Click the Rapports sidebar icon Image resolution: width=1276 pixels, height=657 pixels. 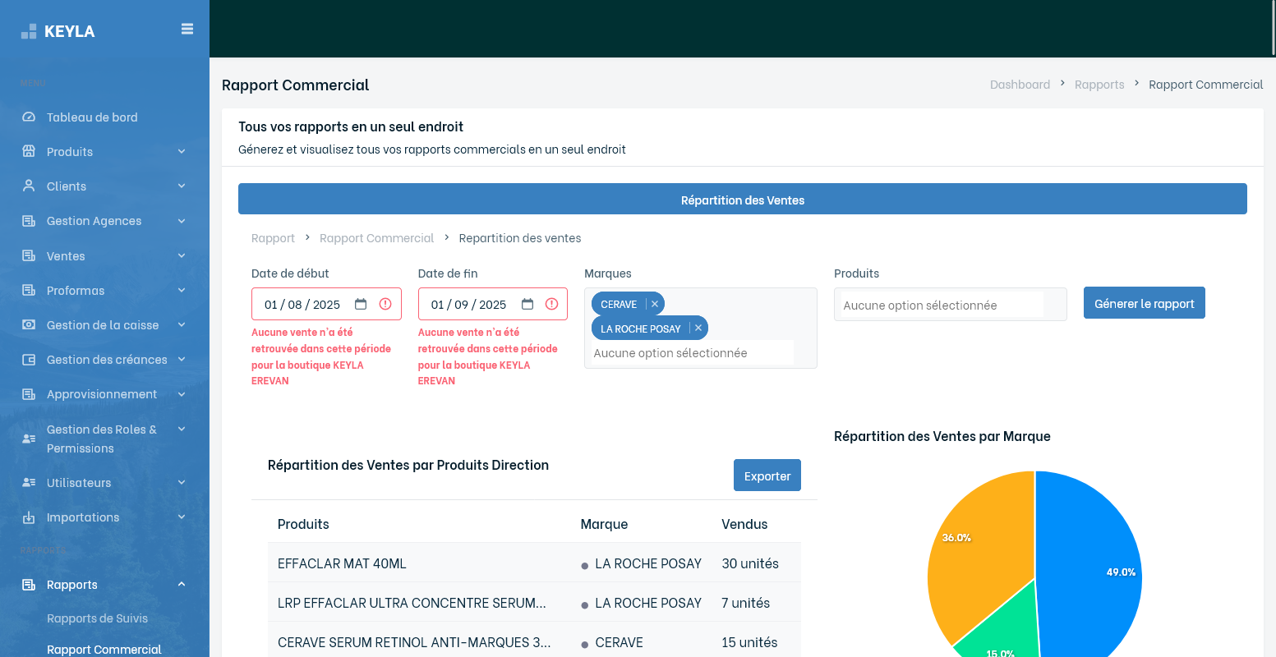(x=29, y=585)
